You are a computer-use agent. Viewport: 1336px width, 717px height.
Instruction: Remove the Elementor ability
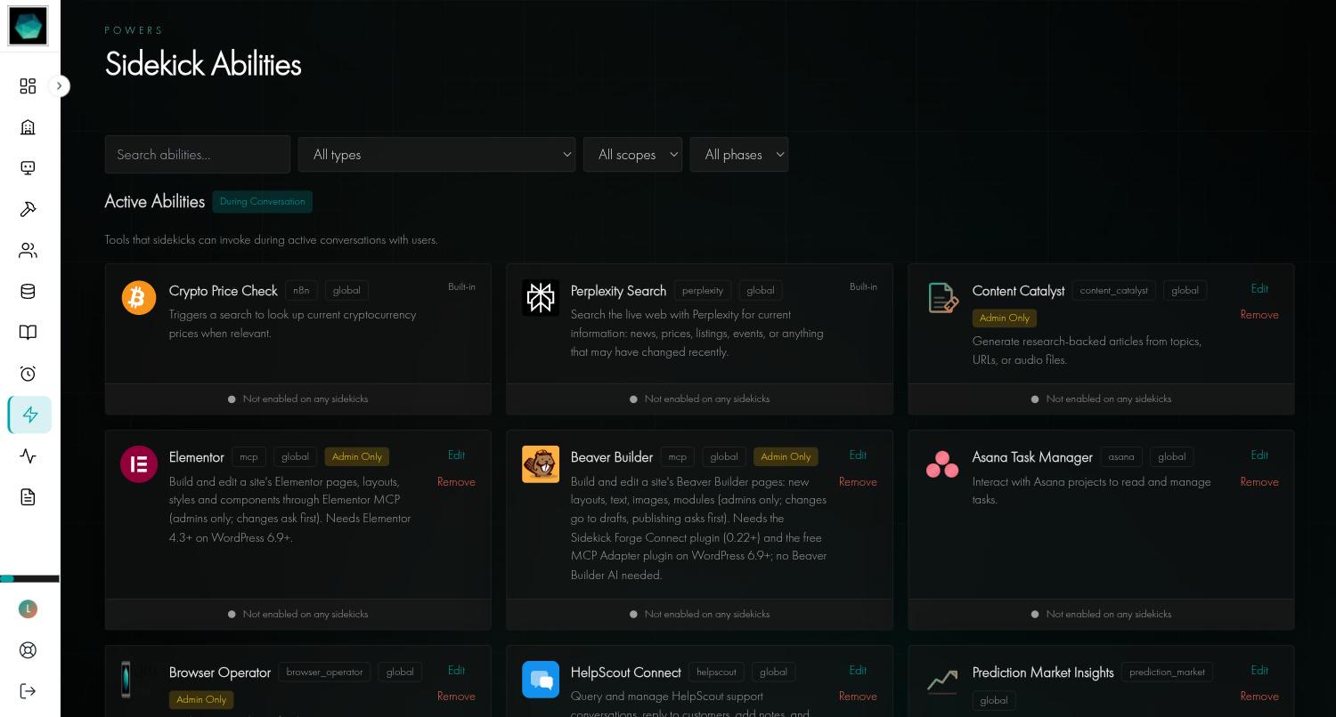pyautogui.click(x=456, y=482)
